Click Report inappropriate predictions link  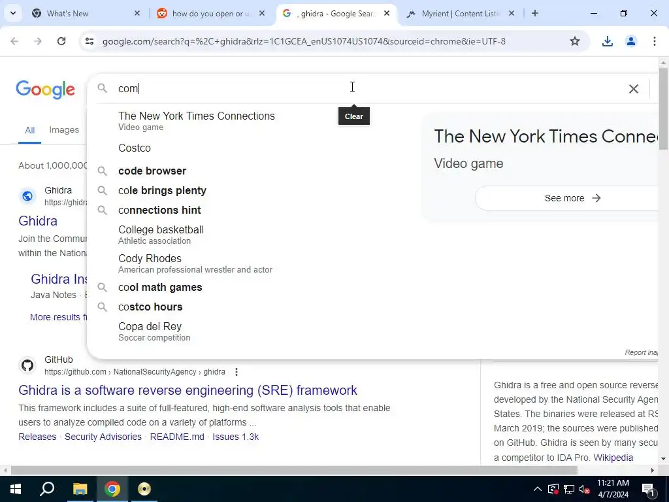click(x=642, y=352)
